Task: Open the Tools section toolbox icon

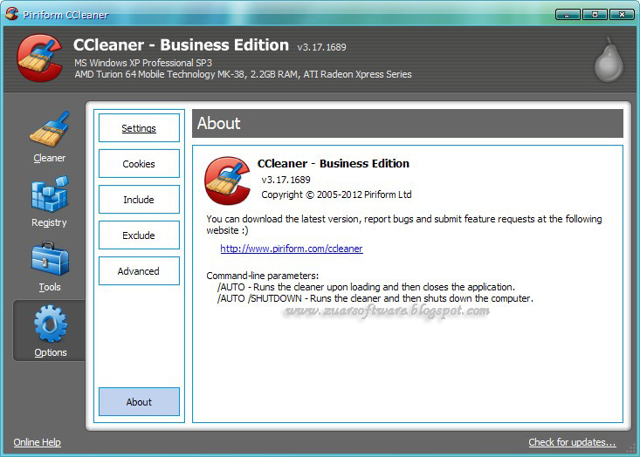Action: [50, 259]
